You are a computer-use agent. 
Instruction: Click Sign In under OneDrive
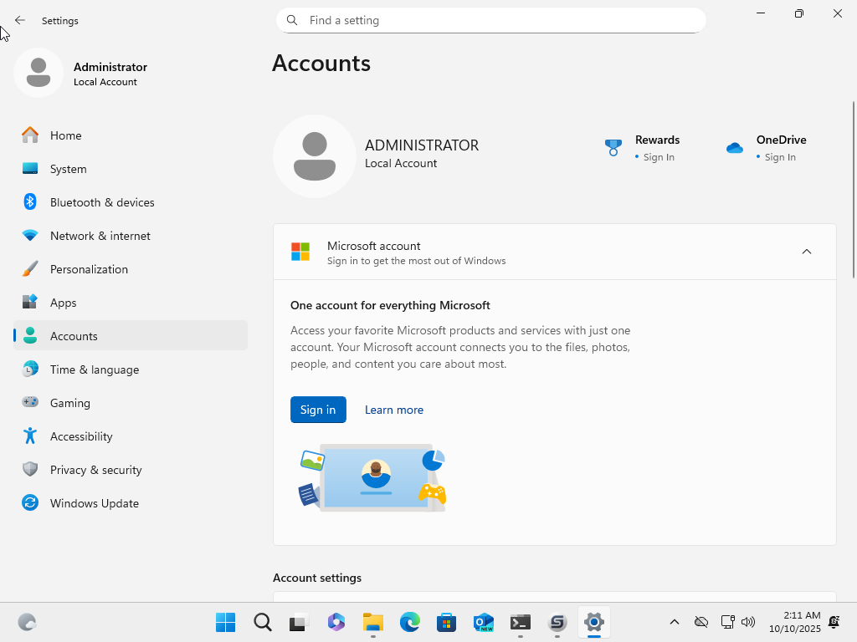779,157
